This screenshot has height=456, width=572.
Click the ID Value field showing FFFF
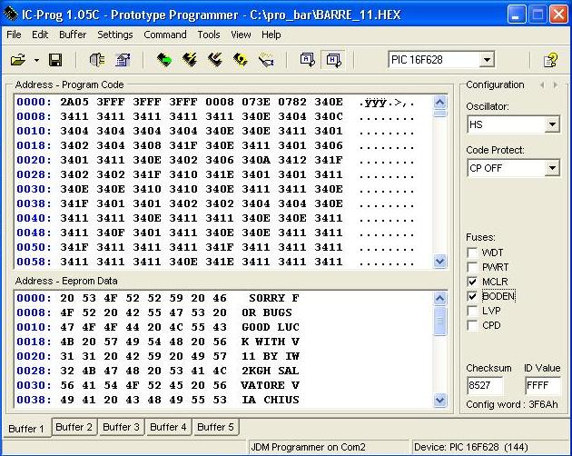(543, 385)
